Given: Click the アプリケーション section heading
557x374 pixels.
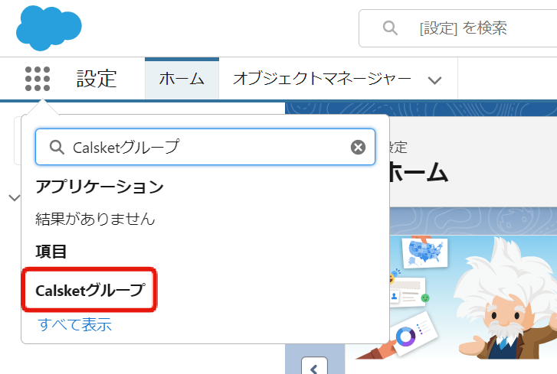Looking at the screenshot, I should [x=100, y=187].
